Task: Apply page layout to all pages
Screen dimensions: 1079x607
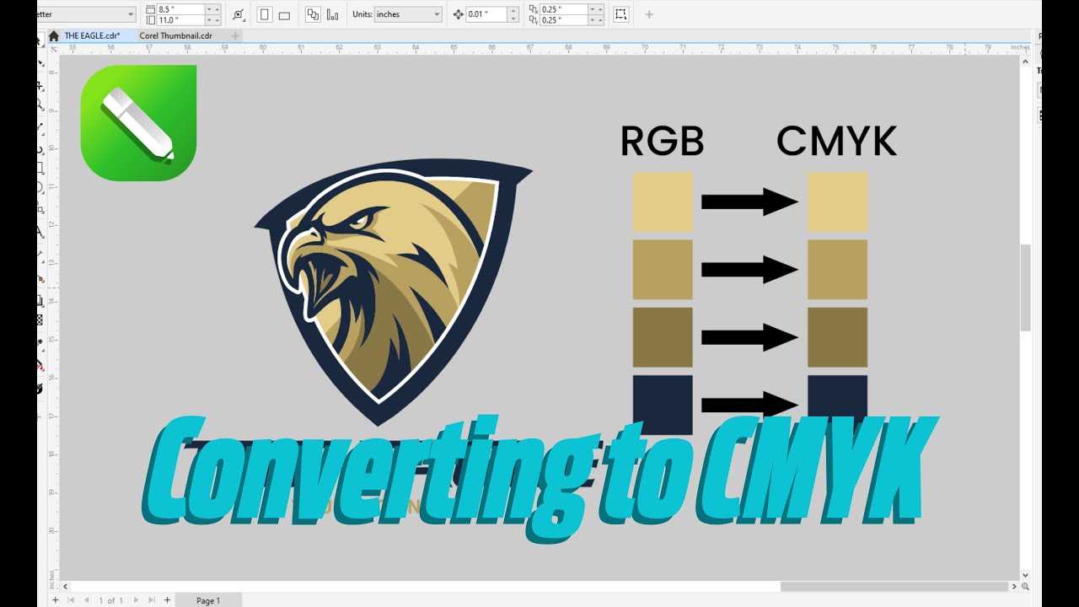Action: coord(313,14)
